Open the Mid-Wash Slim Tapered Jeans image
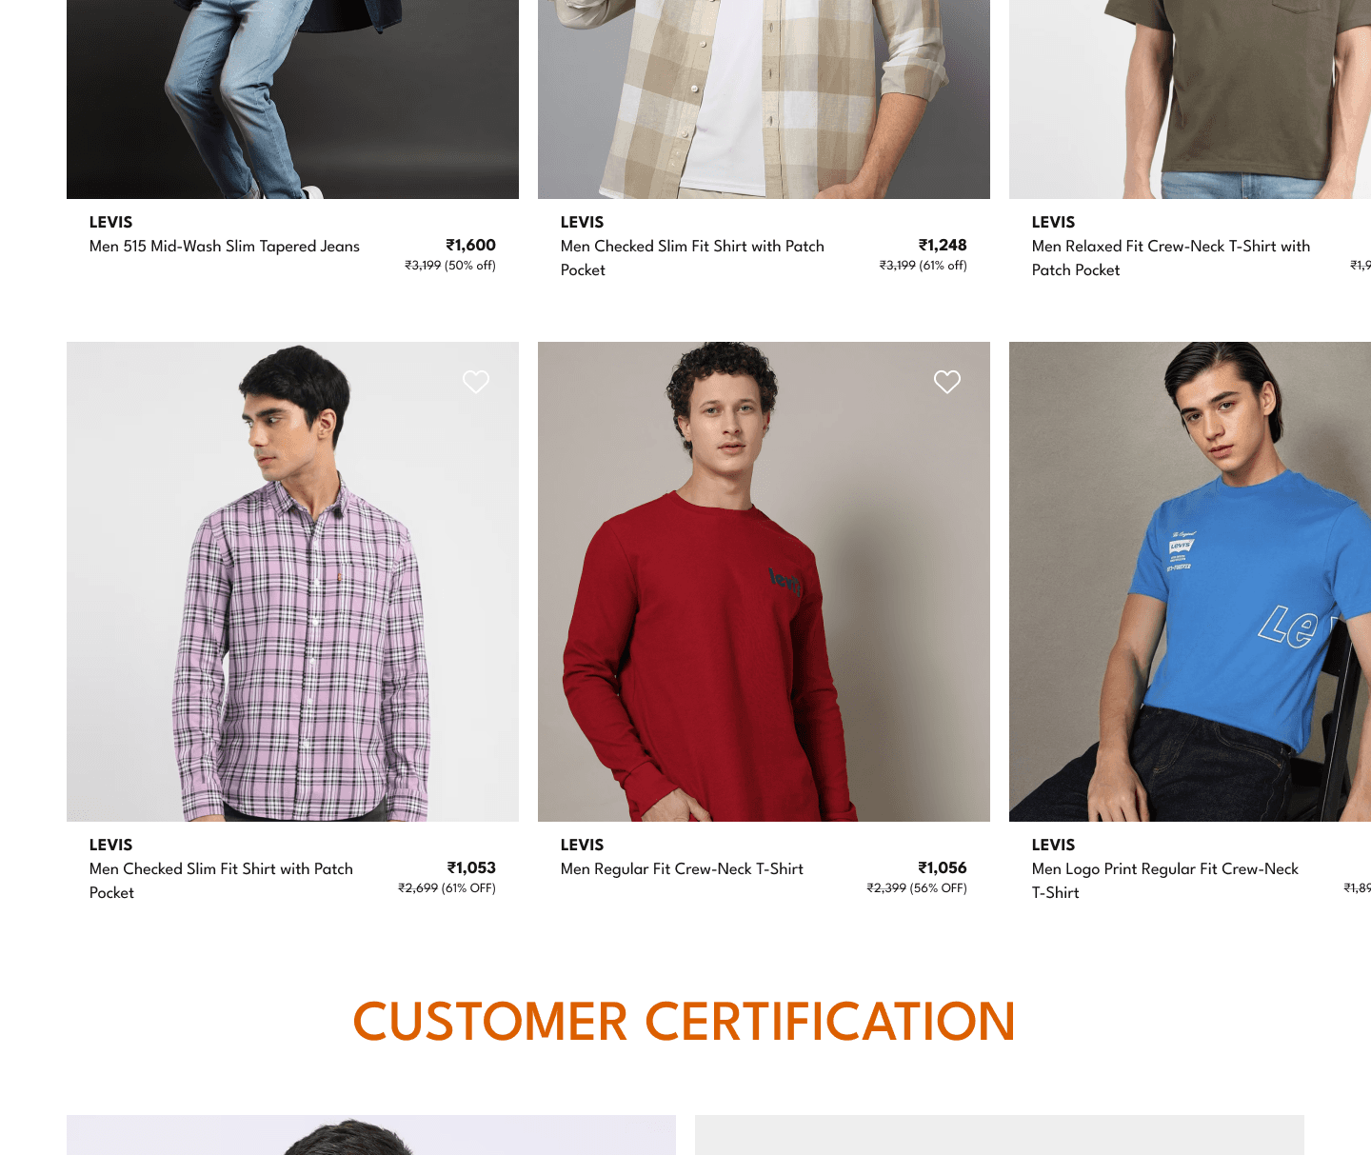 [x=292, y=99]
